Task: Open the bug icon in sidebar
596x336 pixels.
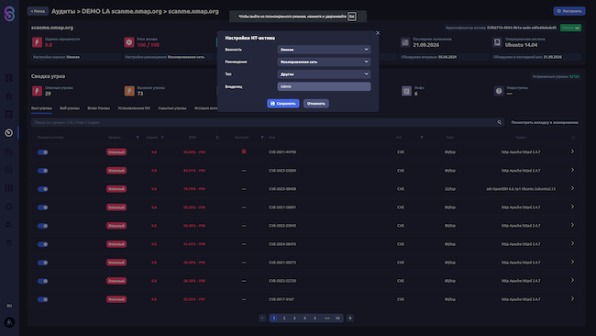Action: (x=9, y=96)
